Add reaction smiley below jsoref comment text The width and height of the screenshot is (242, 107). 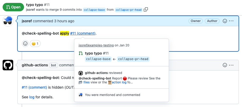(x=25, y=44)
